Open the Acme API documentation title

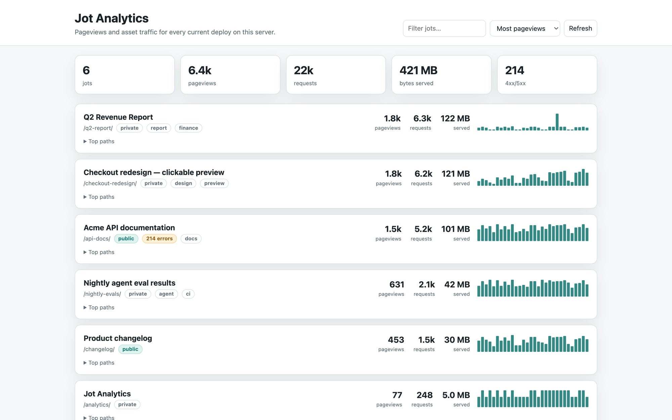coord(129,228)
